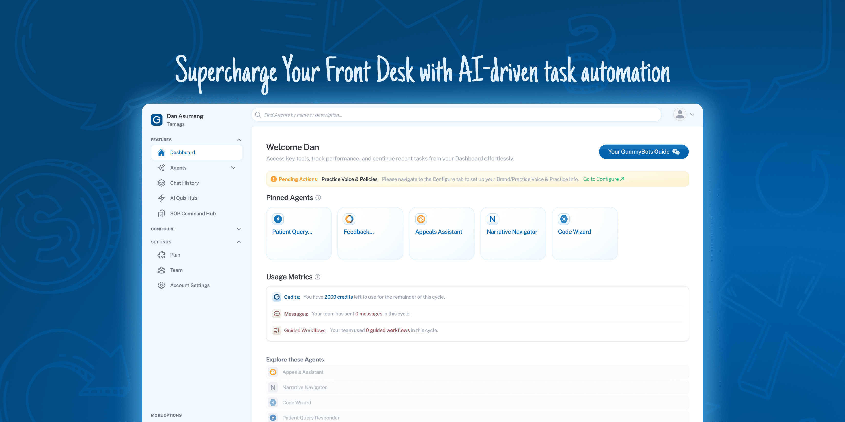Select Appeals Assistant in Explore list
The height and width of the screenshot is (422, 845).
[477, 372]
